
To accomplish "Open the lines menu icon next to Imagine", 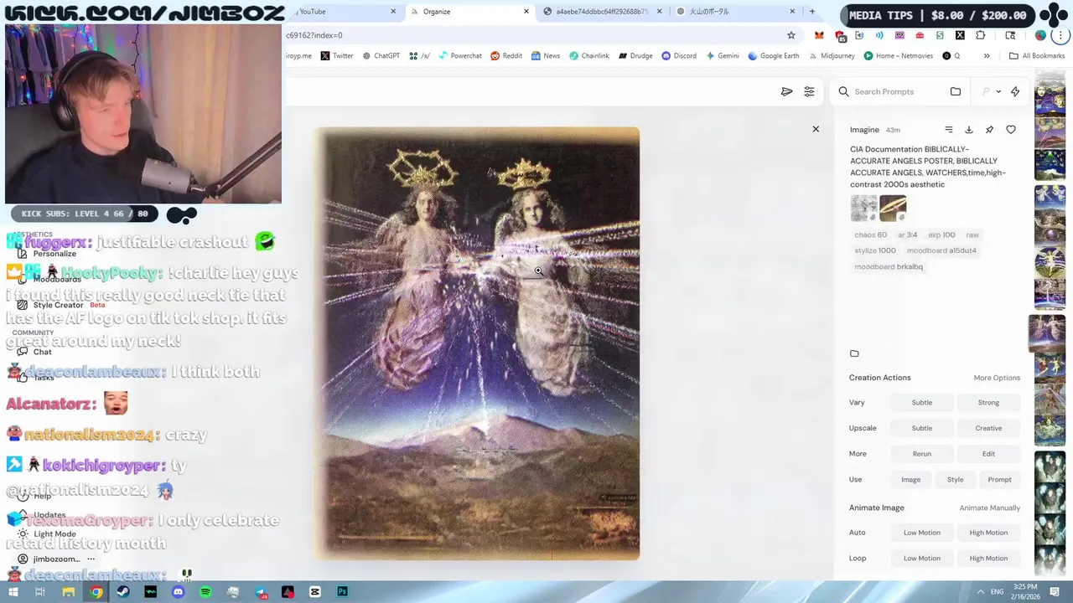I will click(949, 130).
